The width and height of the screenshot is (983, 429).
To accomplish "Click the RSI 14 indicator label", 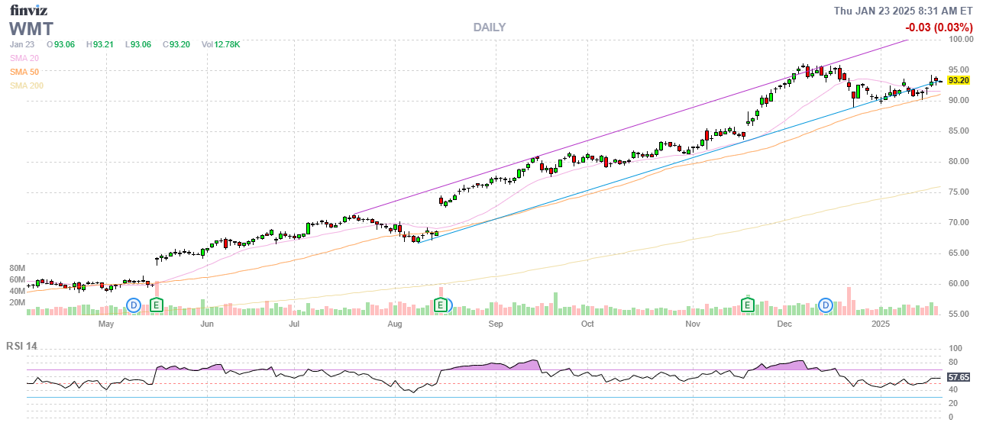I will tap(21, 346).
